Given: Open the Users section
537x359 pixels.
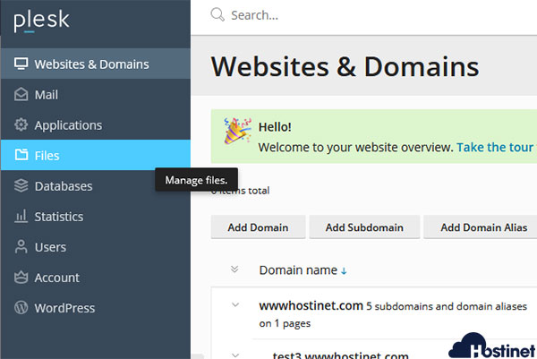Looking at the screenshot, I should 96,246.
